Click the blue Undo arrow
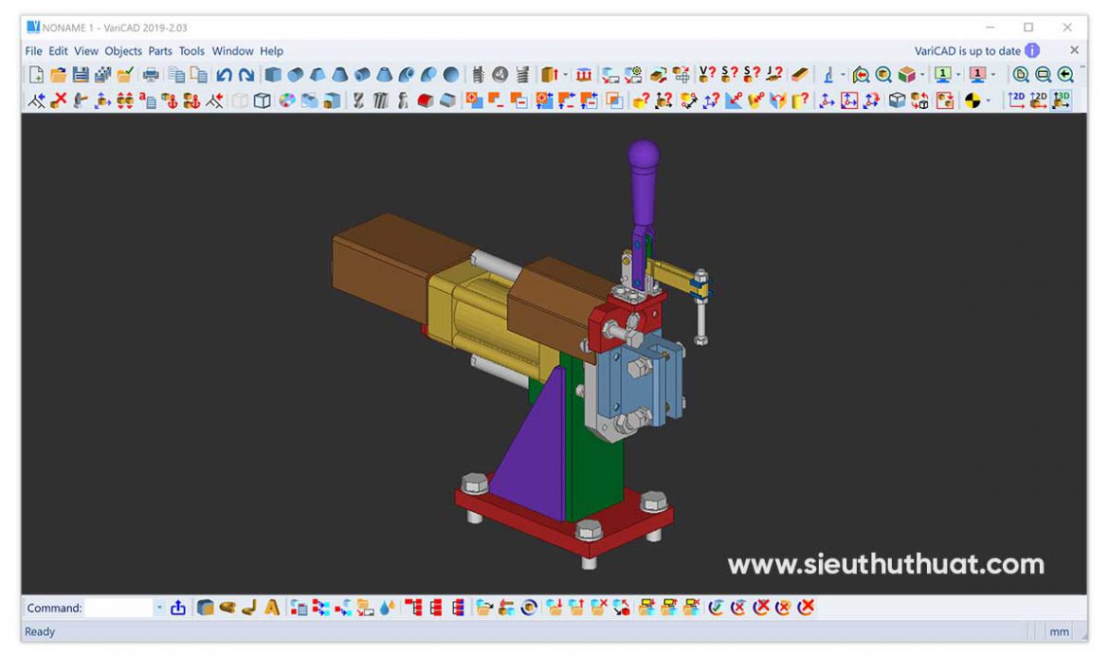The image size is (1109, 656). pyautogui.click(x=225, y=74)
